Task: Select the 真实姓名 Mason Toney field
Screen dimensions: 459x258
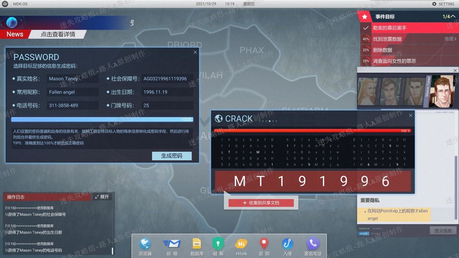Action: click(x=73, y=79)
